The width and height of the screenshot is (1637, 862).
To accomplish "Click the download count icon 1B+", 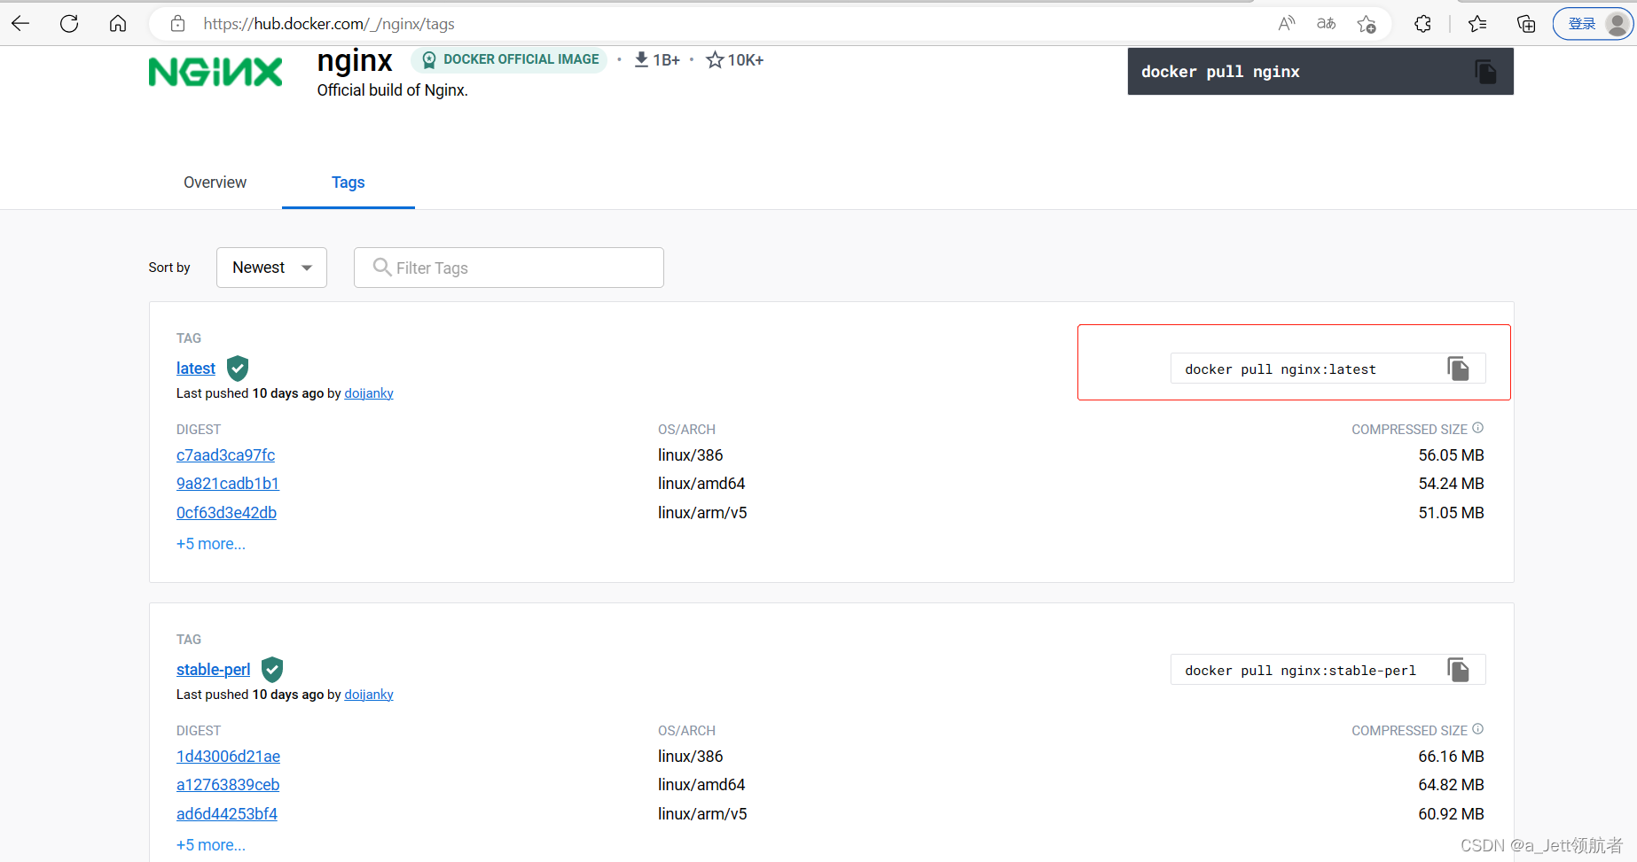I will pos(641,59).
